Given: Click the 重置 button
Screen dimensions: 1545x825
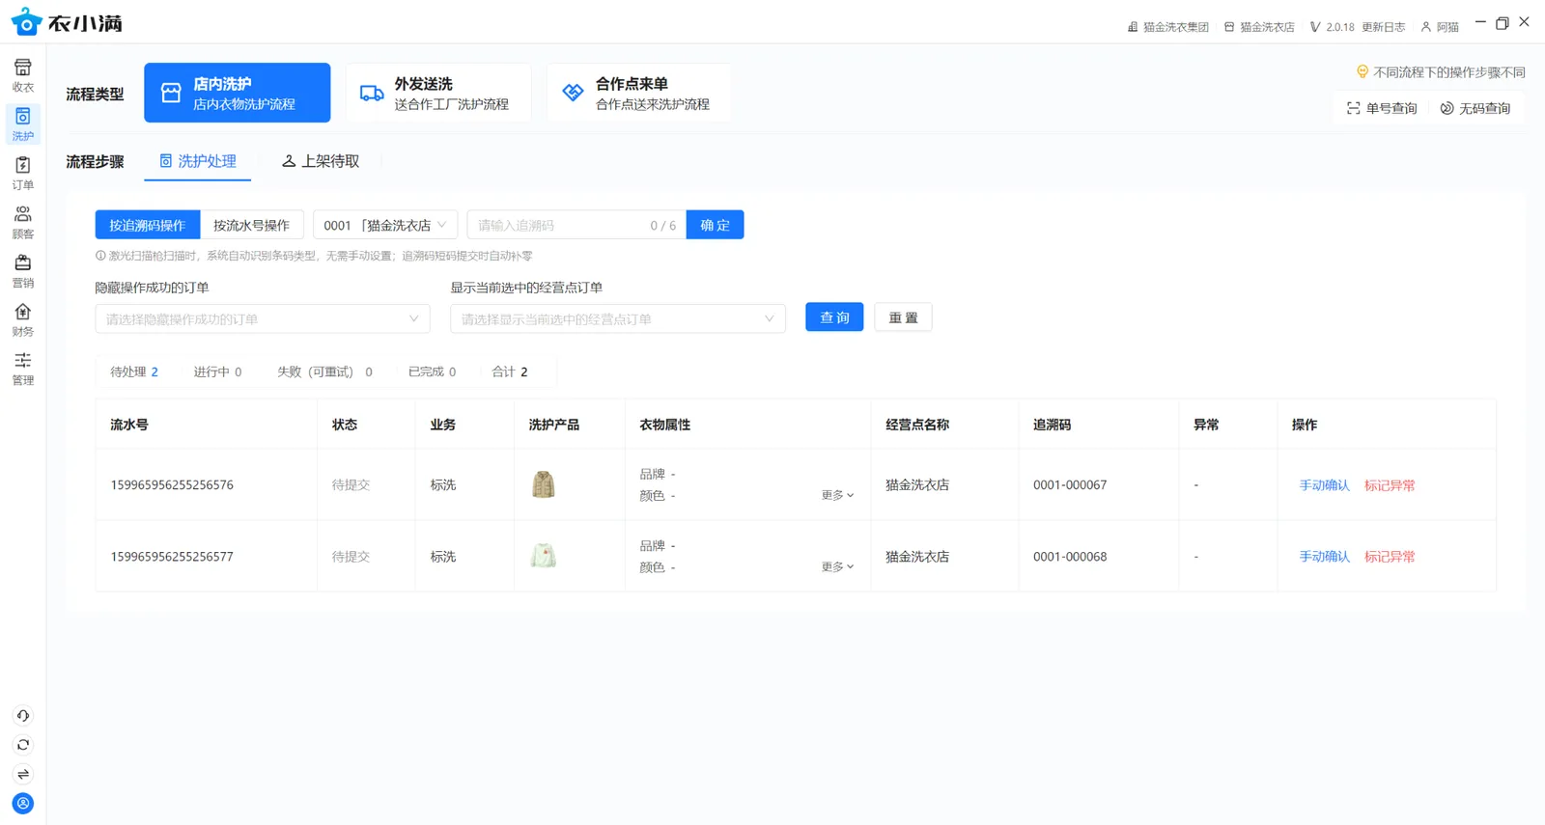Looking at the screenshot, I should pos(903,317).
